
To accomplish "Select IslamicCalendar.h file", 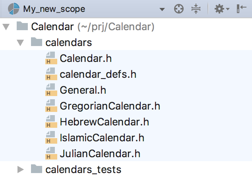I will [x=102, y=138].
